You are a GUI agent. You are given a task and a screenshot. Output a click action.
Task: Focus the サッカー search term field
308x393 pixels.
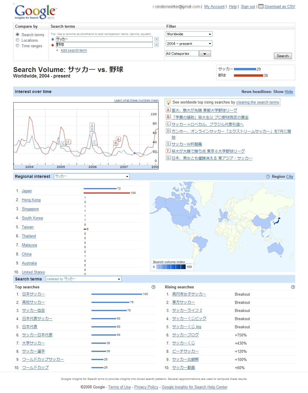point(104,39)
